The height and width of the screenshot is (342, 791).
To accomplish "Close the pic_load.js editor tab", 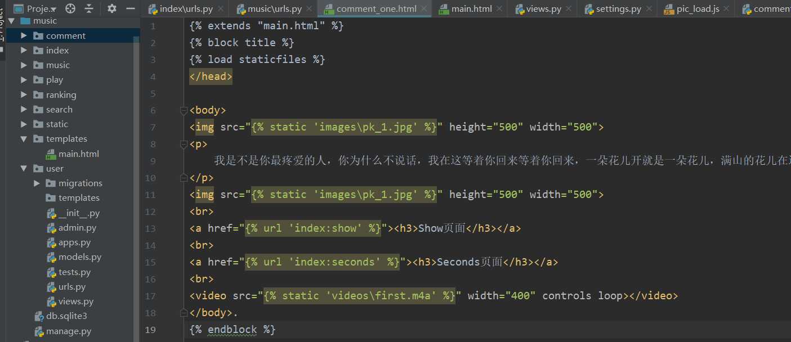I will [727, 9].
